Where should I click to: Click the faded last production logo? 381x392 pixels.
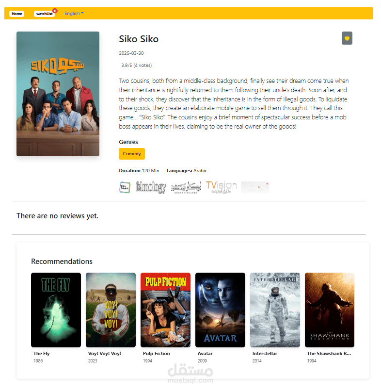255,187
